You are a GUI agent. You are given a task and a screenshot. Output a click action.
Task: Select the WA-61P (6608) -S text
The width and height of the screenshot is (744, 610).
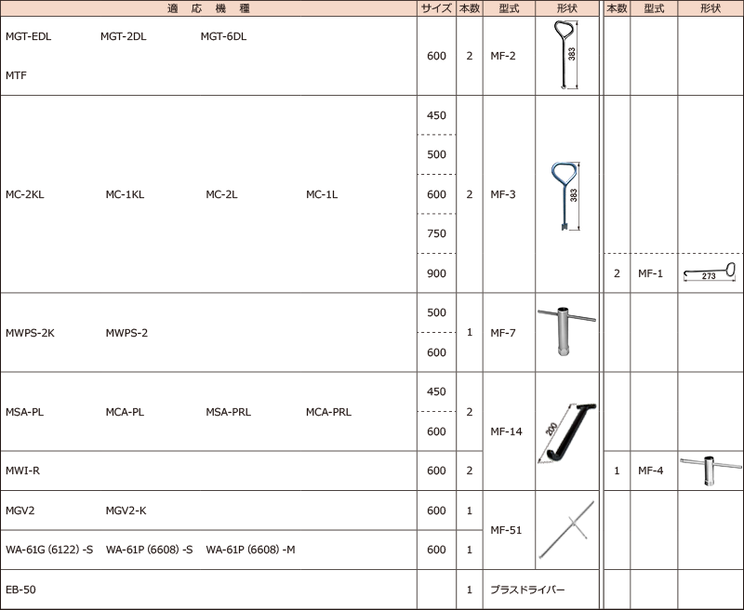pos(150,550)
